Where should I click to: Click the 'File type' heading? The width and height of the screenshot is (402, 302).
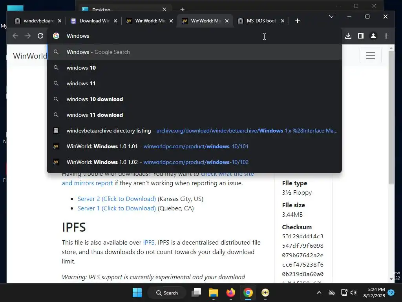click(294, 183)
